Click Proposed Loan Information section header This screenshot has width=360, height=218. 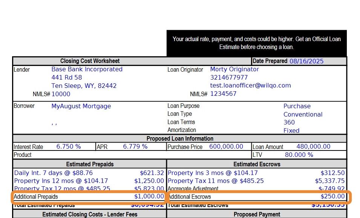[180, 138]
